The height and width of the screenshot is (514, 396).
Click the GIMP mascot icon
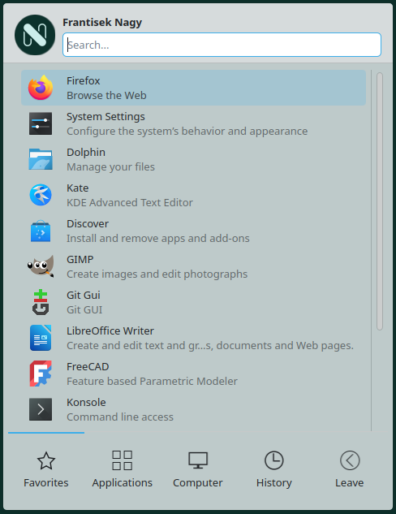point(41,266)
